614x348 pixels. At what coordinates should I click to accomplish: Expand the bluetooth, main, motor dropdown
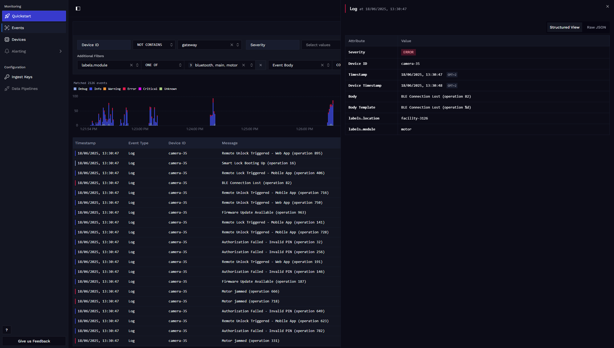click(x=252, y=65)
